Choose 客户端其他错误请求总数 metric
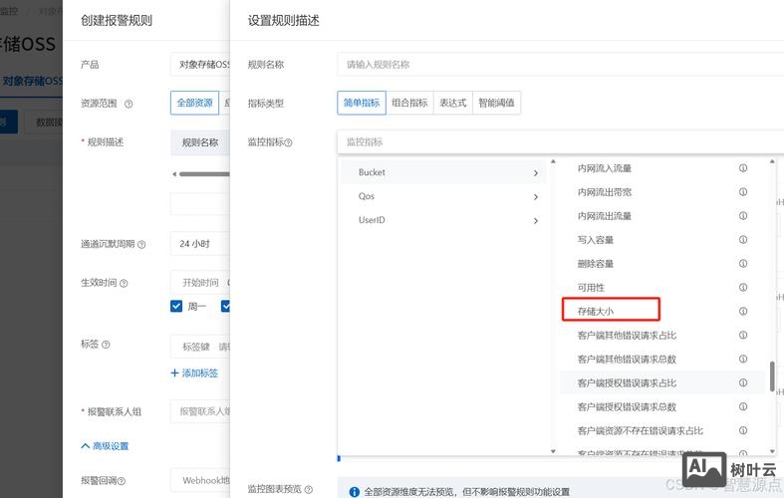This screenshot has width=784, height=498. (x=627, y=359)
